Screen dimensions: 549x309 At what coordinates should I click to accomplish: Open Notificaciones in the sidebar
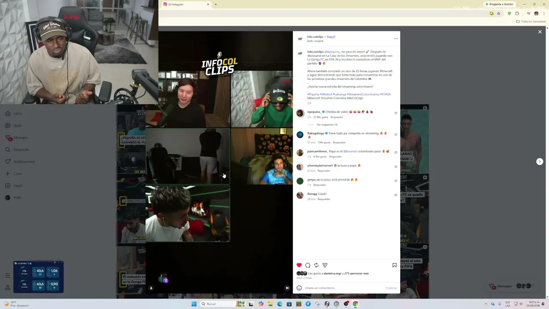coord(21,162)
